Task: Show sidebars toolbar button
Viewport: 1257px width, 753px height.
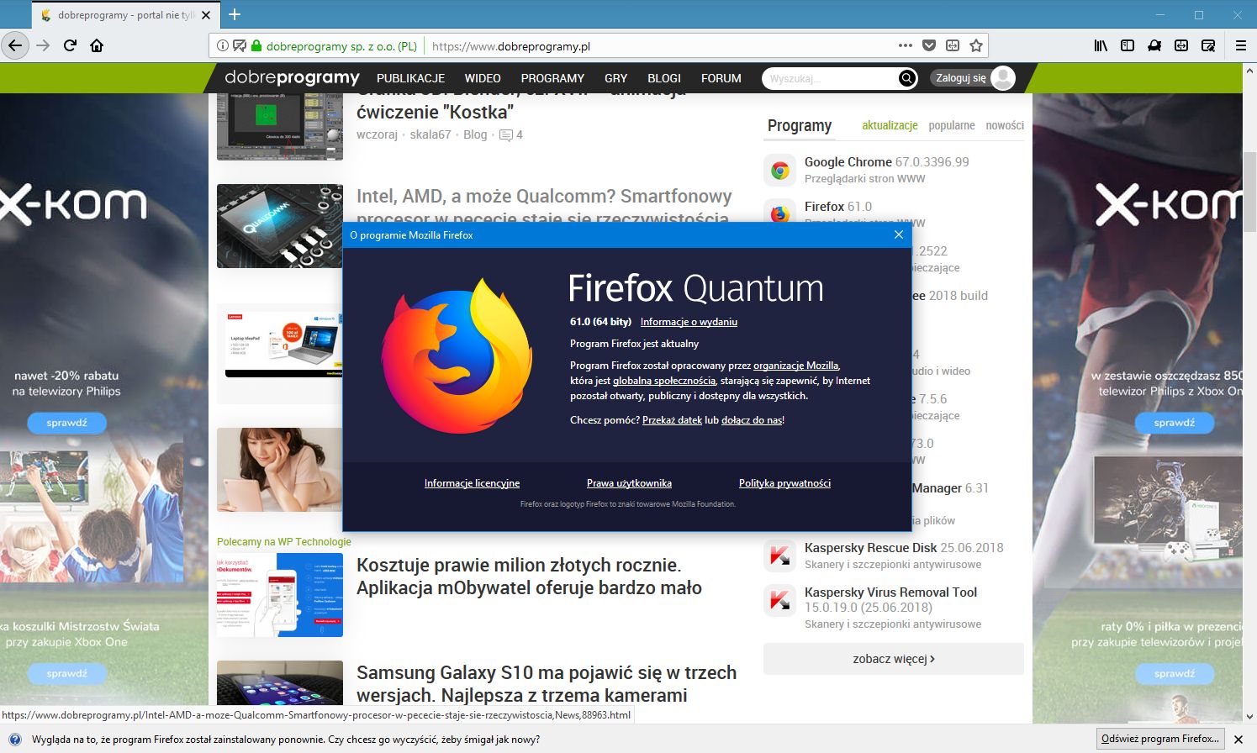Action: coord(1128,45)
